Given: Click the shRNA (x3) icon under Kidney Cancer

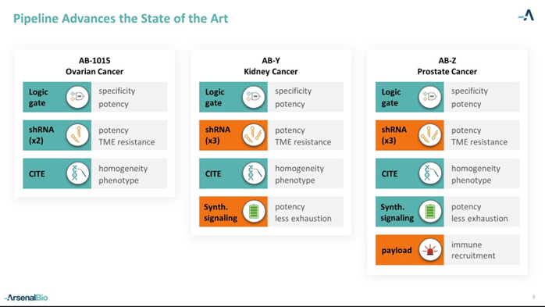Looking at the screenshot, I should [x=254, y=135].
